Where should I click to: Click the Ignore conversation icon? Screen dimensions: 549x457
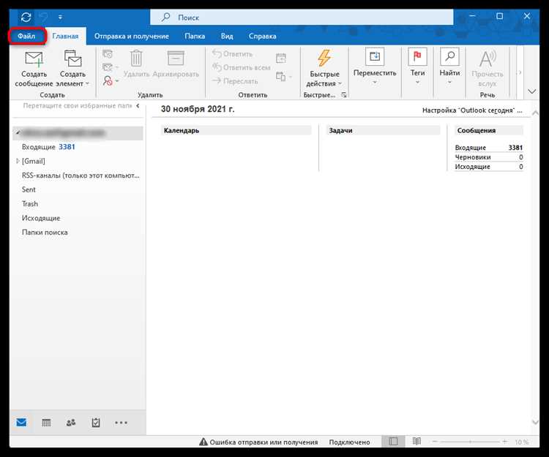click(x=108, y=54)
